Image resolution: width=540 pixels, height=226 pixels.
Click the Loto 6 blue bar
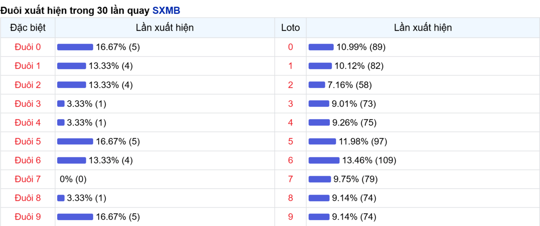(324, 160)
